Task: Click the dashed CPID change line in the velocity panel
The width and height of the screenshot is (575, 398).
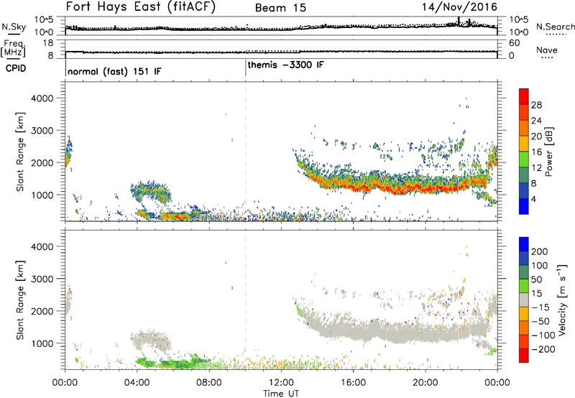Action: [246, 300]
